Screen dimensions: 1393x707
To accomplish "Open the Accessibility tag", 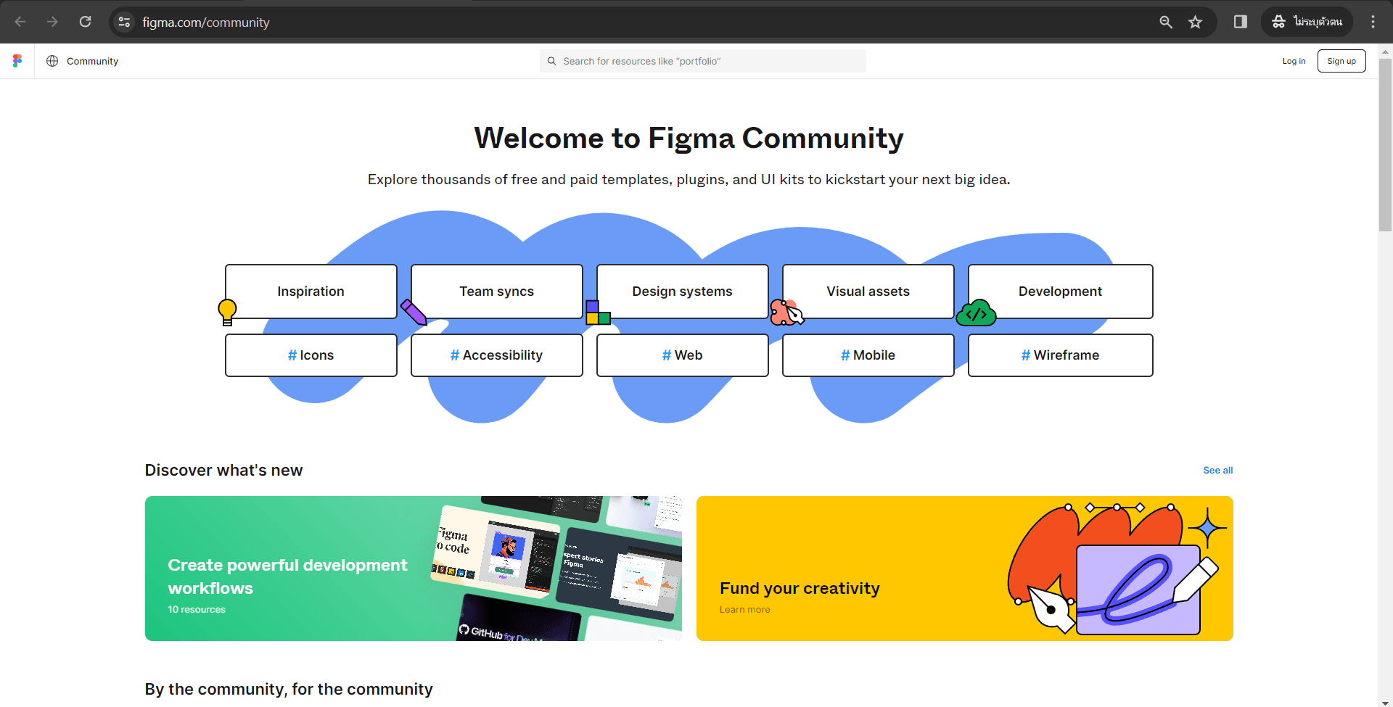I will point(496,355).
